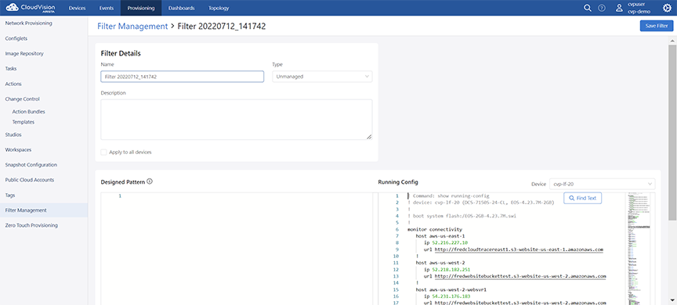This screenshot has height=305, width=677.
Task: Click the s3-website-us-east-1 URL on line 9
Action: tap(519, 249)
